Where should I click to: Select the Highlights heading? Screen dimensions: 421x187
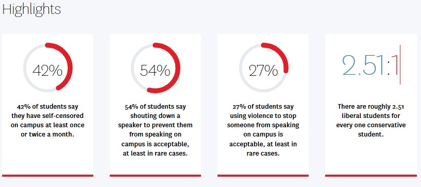click(31, 9)
